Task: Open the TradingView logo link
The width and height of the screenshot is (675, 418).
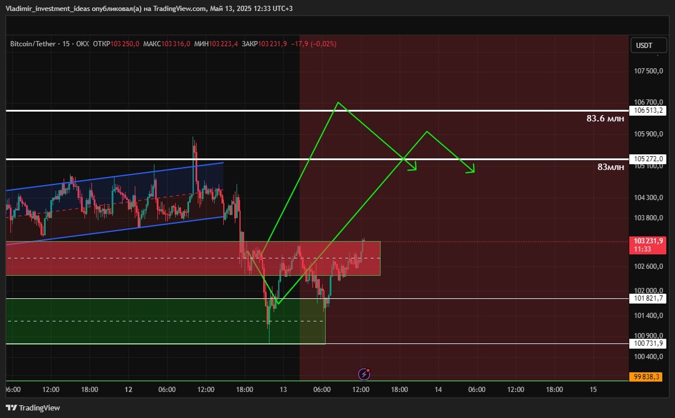Action: pos(33,408)
